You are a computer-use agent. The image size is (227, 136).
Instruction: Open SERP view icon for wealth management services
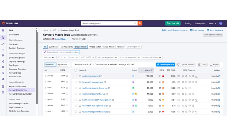coord(179,112)
